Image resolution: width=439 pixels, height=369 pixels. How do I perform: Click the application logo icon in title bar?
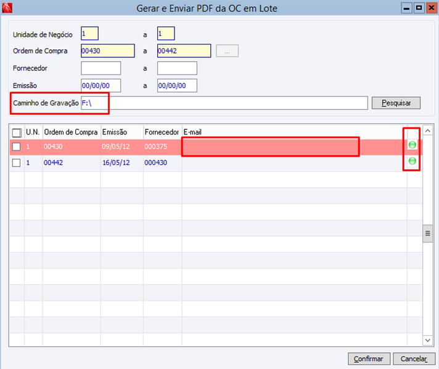[7, 8]
